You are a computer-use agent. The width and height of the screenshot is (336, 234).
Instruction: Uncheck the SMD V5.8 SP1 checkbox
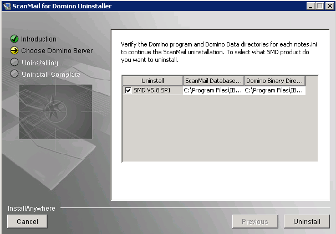[128, 90]
